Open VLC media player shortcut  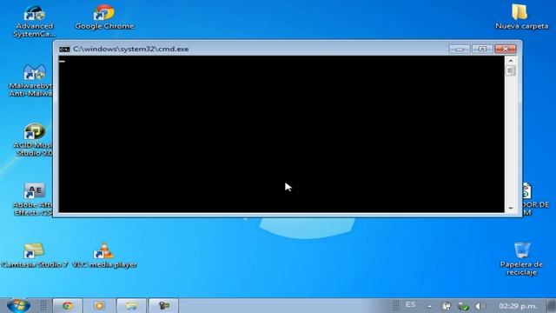[104, 256]
